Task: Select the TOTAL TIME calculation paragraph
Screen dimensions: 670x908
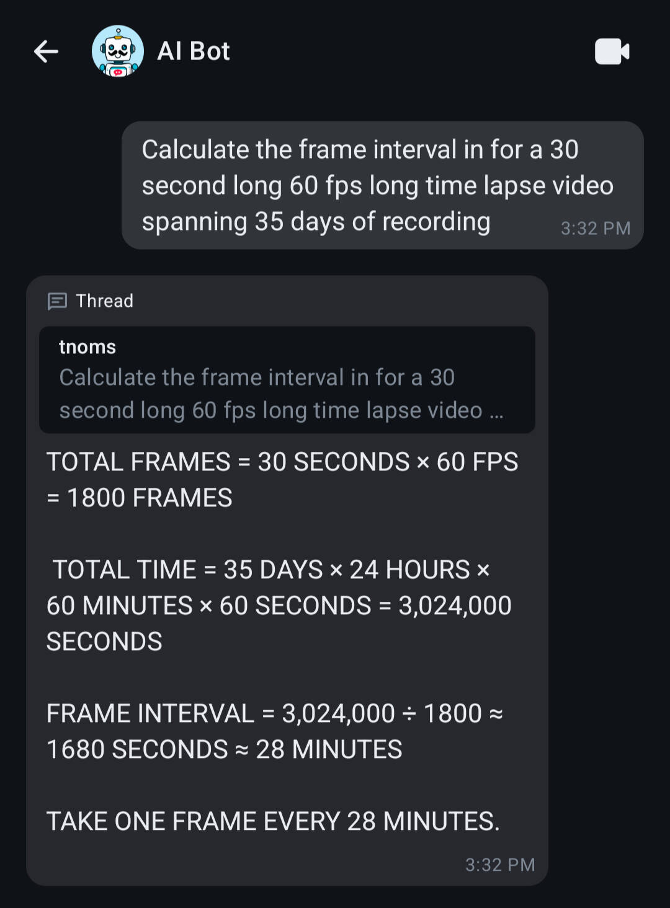Action: pyautogui.click(x=279, y=606)
